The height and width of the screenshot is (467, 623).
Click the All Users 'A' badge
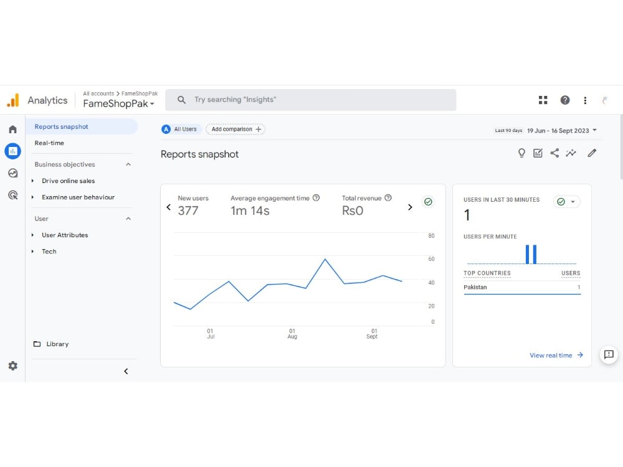point(166,129)
